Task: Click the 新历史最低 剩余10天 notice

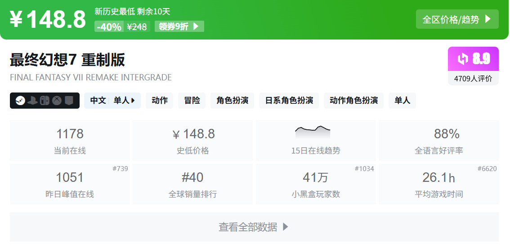Action: click(132, 12)
